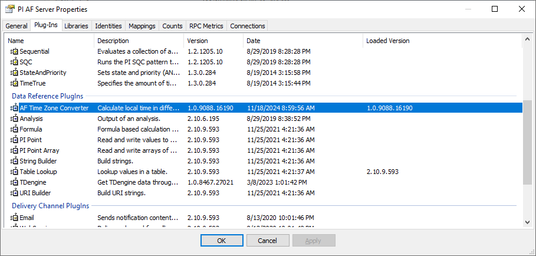This screenshot has height=256, width=536.
Task: Open the Connections tab
Action: (x=248, y=26)
